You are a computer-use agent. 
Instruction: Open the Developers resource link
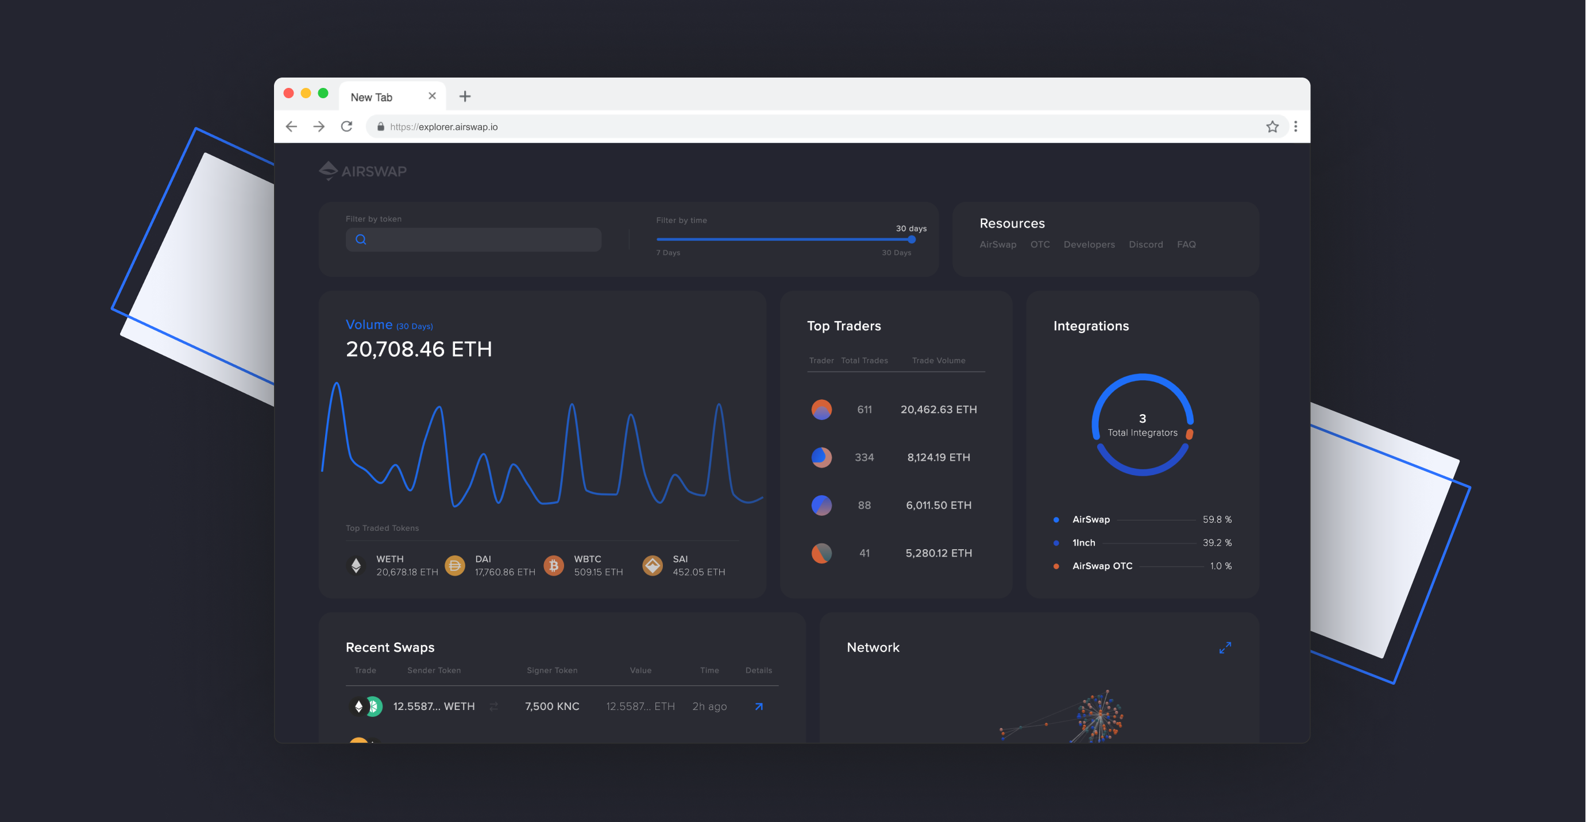[1089, 245]
